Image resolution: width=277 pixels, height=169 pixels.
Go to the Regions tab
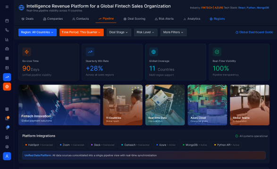click(217, 19)
